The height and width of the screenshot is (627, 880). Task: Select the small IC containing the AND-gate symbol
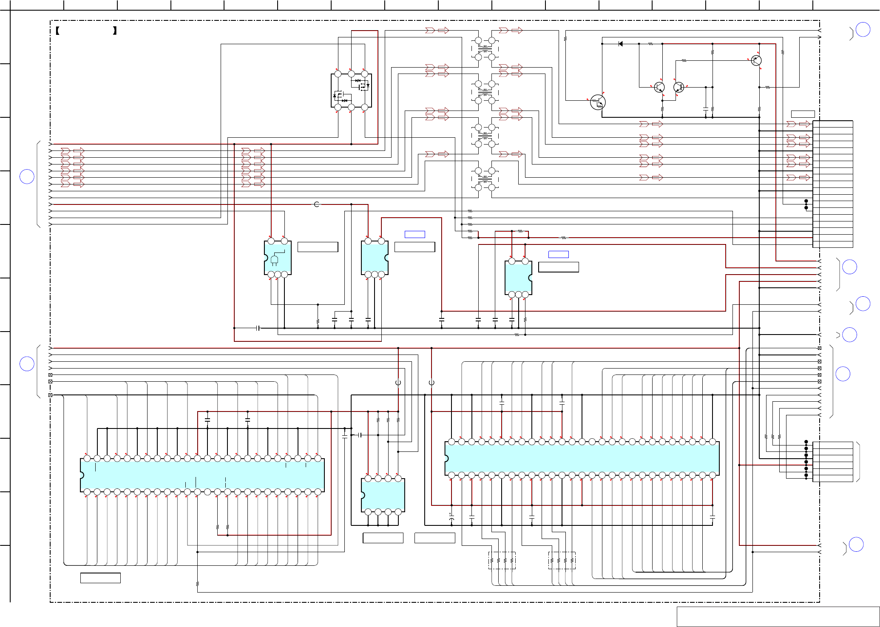(278, 258)
